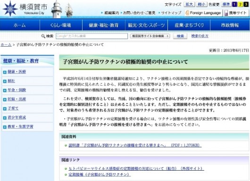
Task: Select color scheme 2 yellow swatch
Action: click(x=240, y=4)
